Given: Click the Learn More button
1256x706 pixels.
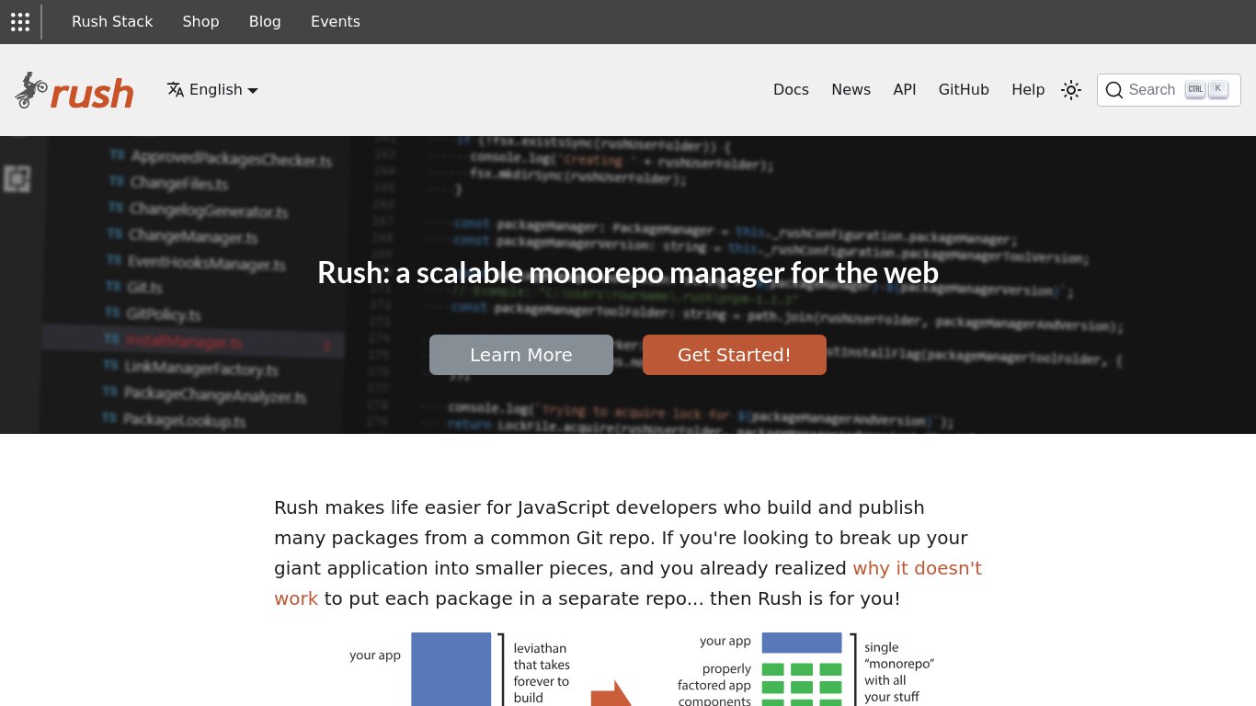Looking at the screenshot, I should point(521,355).
